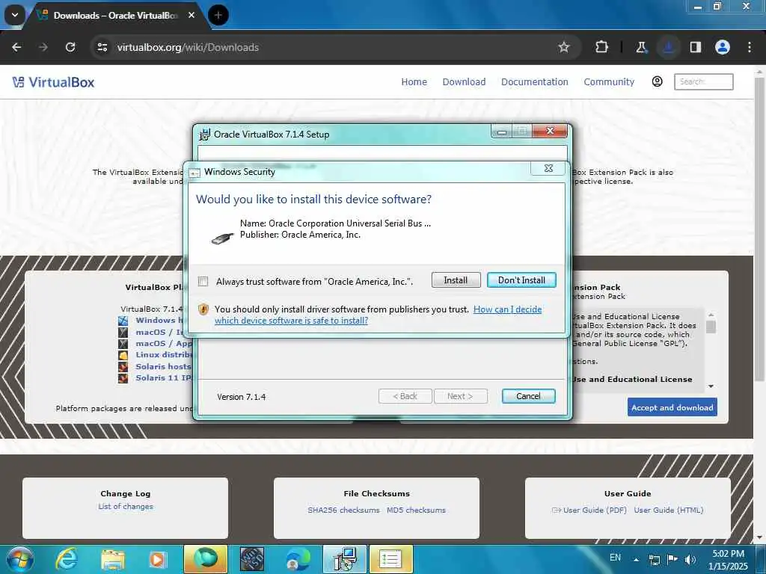Open the Chrome profile avatar

click(722, 47)
